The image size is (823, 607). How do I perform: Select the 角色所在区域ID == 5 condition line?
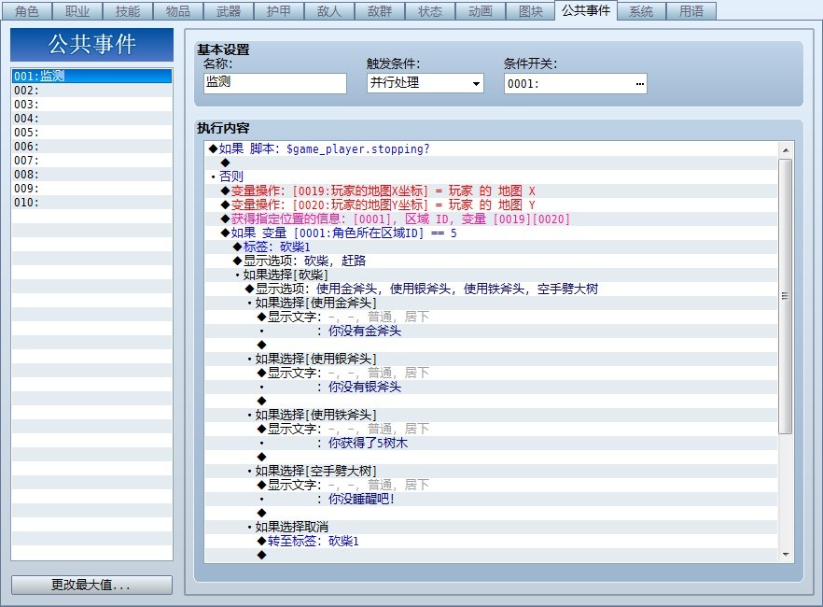point(491,233)
